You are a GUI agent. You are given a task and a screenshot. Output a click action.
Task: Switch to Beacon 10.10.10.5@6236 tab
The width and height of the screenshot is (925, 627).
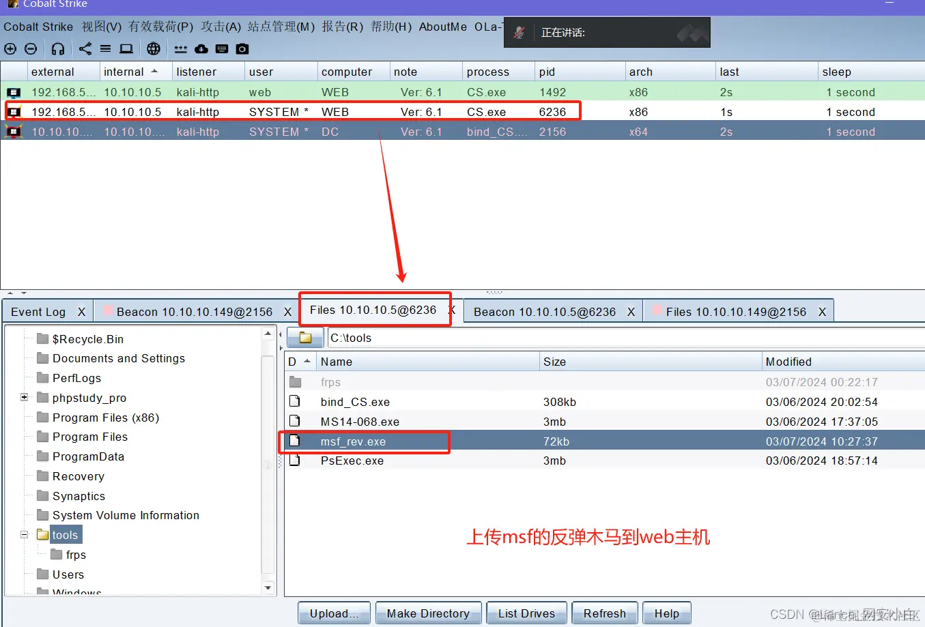coord(545,312)
